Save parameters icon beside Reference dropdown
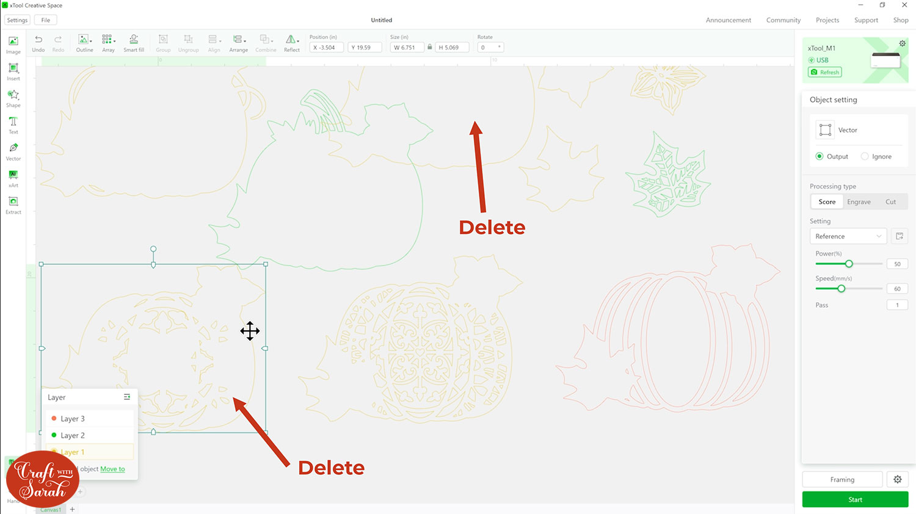Image resolution: width=916 pixels, height=514 pixels. [900, 236]
